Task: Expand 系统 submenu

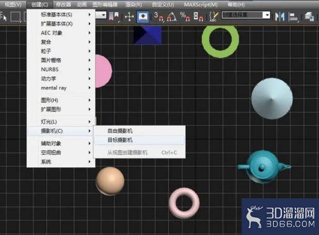Action: coord(61,162)
